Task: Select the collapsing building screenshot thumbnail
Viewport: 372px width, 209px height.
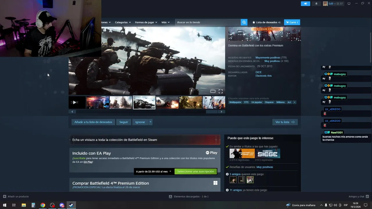Action: click(121, 102)
